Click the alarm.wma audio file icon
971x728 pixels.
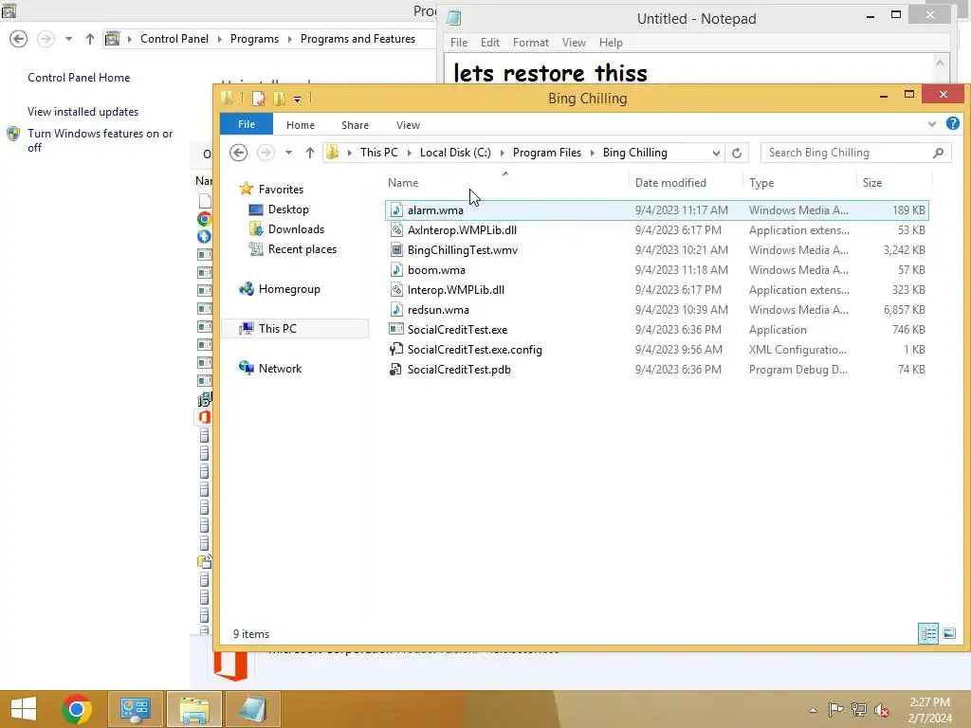396,210
